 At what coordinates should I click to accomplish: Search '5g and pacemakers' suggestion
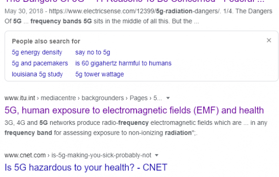40,63
